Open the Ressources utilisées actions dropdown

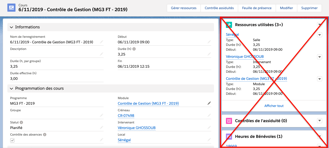(x=320, y=25)
